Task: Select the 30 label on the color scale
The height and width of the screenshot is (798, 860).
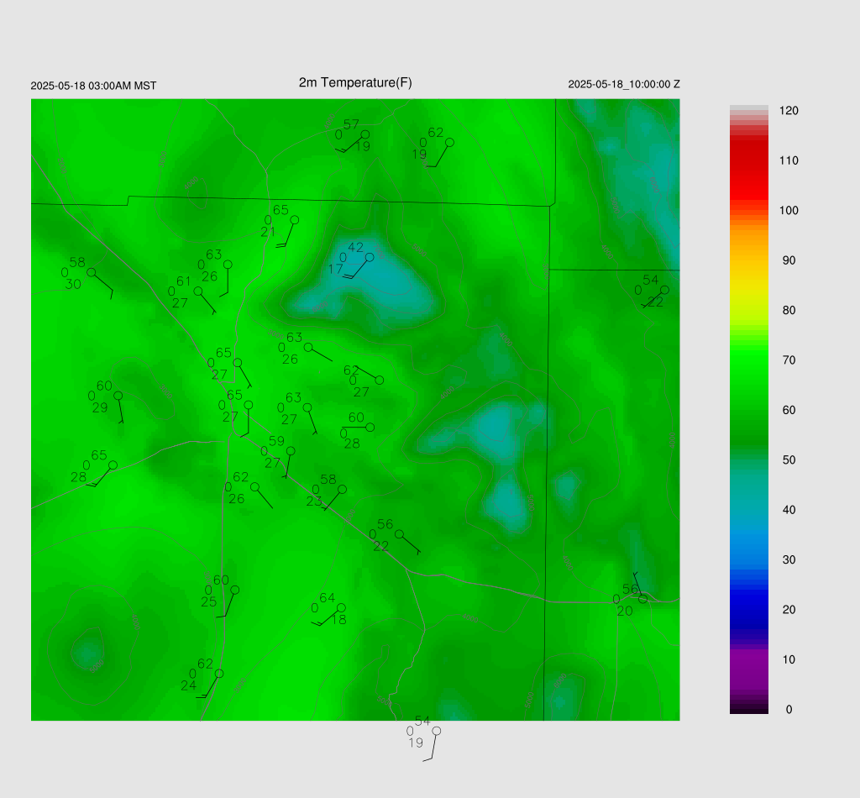Action: [789, 560]
